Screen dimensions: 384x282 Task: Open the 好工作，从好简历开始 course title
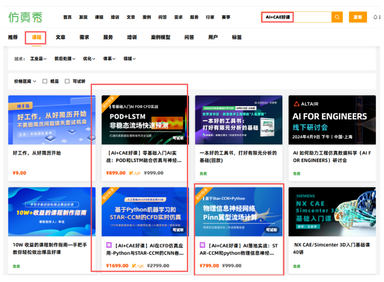pos(37,153)
